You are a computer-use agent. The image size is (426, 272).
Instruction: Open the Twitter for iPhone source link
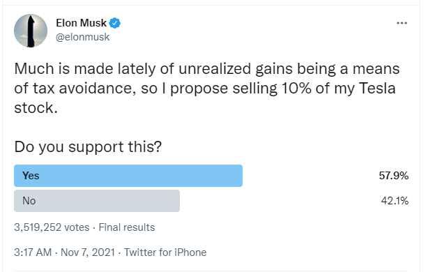(x=165, y=252)
